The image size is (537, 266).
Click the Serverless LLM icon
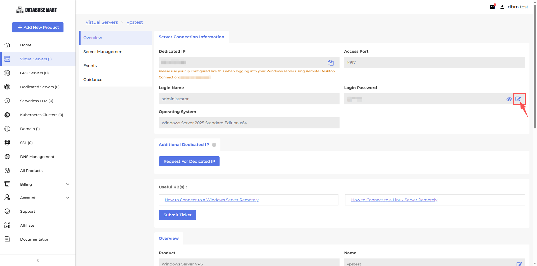tap(7, 101)
